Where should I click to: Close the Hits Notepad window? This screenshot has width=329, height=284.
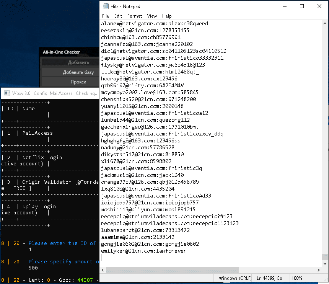319,6
